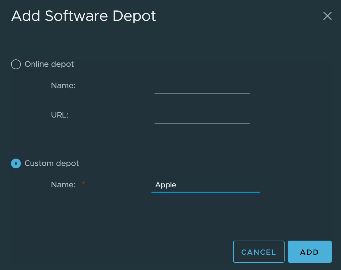Viewport: 341px width, 270px height.
Task: Click the Online depot radio circle icon
Action: [x=16, y=64]
